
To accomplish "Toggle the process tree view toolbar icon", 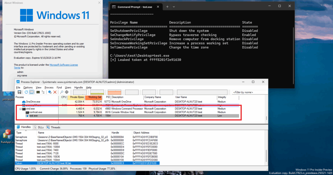I will click(x=43, y=92).
